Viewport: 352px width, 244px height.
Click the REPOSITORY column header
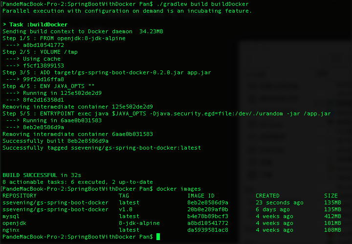pyautogui.click(x=19, y=196)
